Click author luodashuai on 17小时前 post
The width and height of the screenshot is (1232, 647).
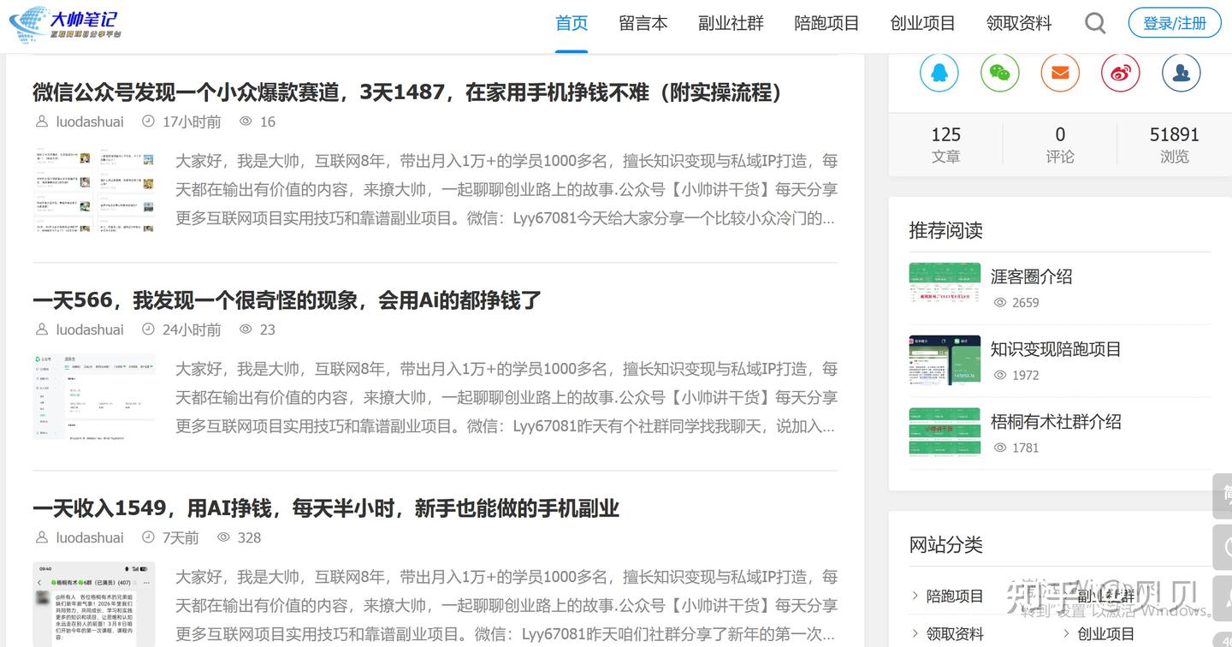[90, 122]
